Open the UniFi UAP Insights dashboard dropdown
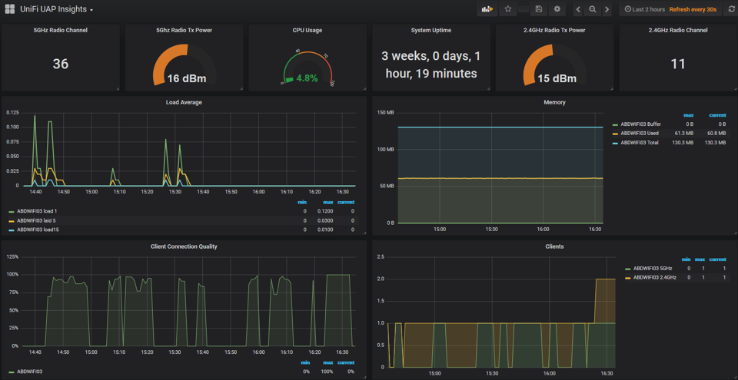 click(56, 9)
